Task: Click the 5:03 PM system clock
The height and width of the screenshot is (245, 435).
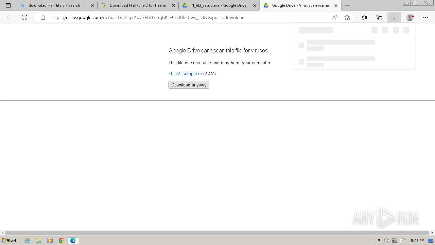Action: click(417, 241)
